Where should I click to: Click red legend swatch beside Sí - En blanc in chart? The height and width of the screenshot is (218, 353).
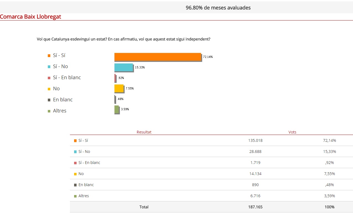click(x=49, y=78)
